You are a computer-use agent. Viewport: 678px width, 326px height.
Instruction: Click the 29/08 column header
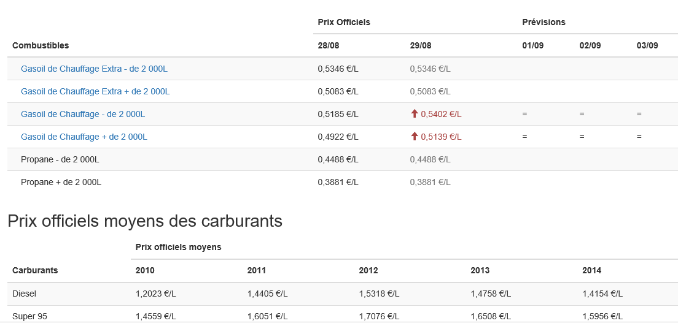[421, 45]
